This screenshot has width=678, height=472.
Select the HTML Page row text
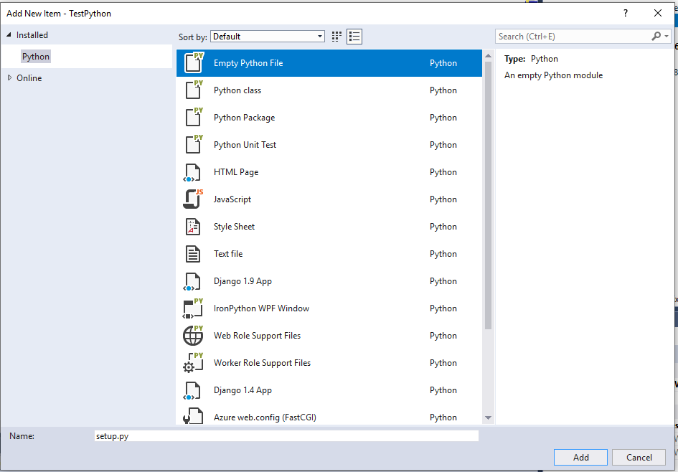[x=236, y=171]
